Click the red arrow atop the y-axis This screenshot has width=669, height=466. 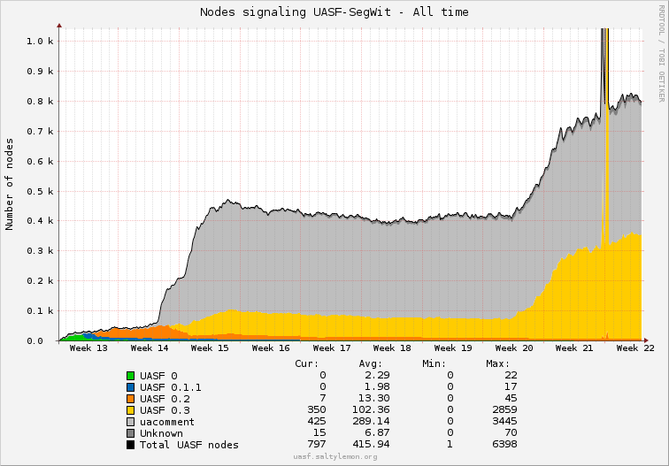tap(59, 26)
